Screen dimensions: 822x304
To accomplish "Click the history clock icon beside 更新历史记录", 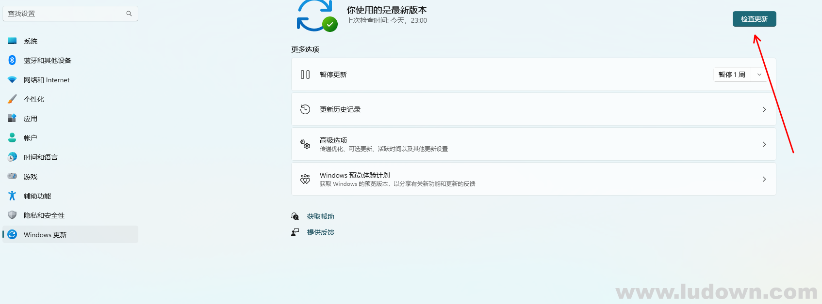I will [305, 109].
